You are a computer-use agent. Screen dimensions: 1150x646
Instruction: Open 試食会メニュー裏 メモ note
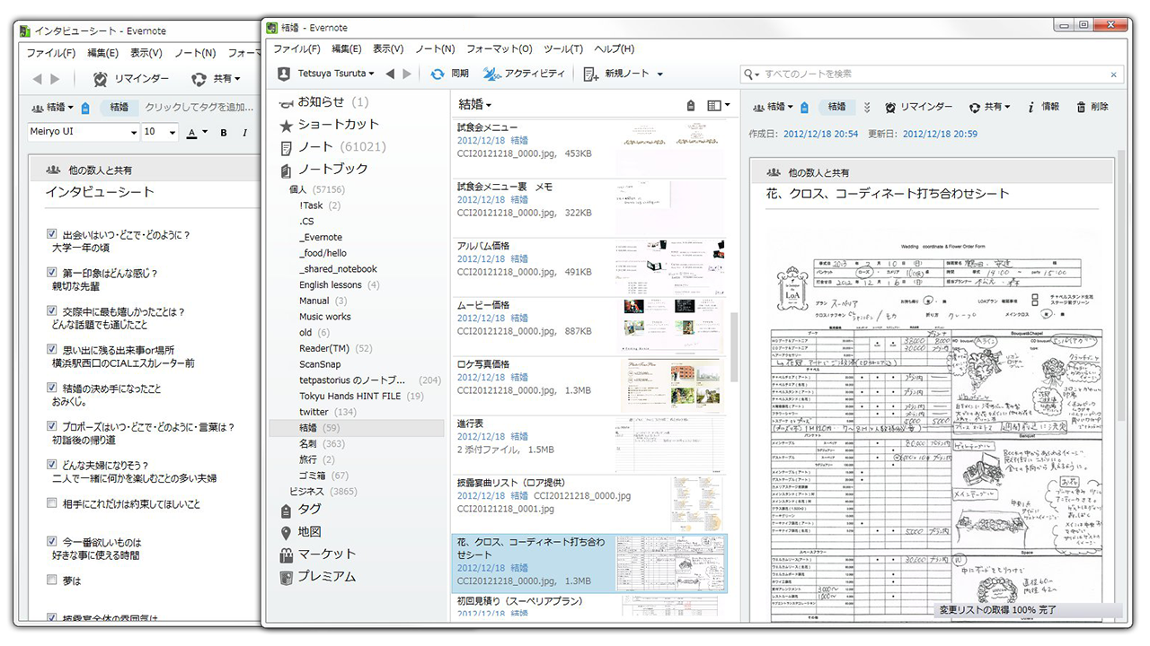[x=589, y=208]
